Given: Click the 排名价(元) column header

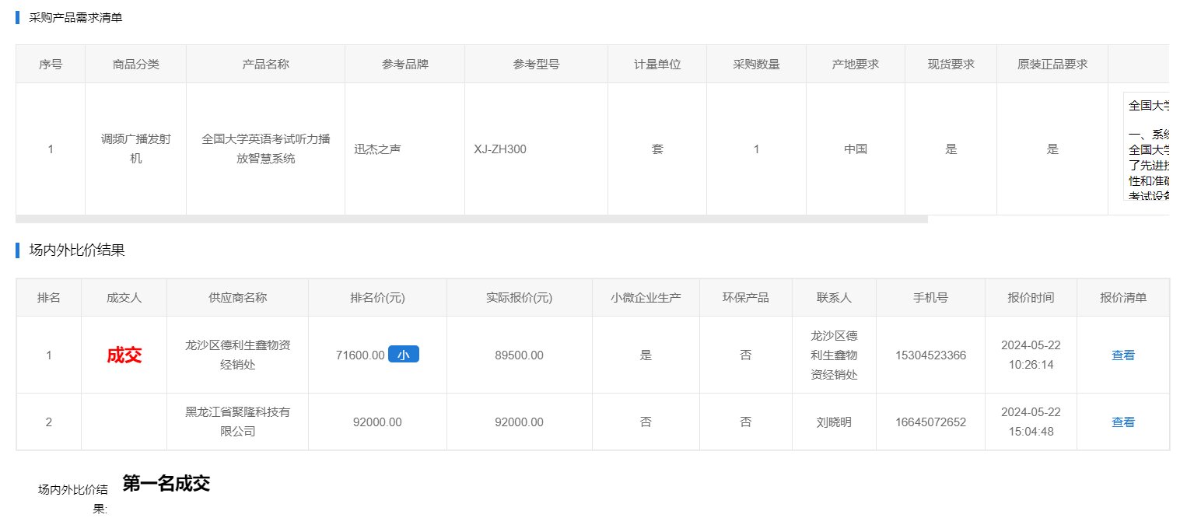Looking at the screenshot, I should click(377, 298).
